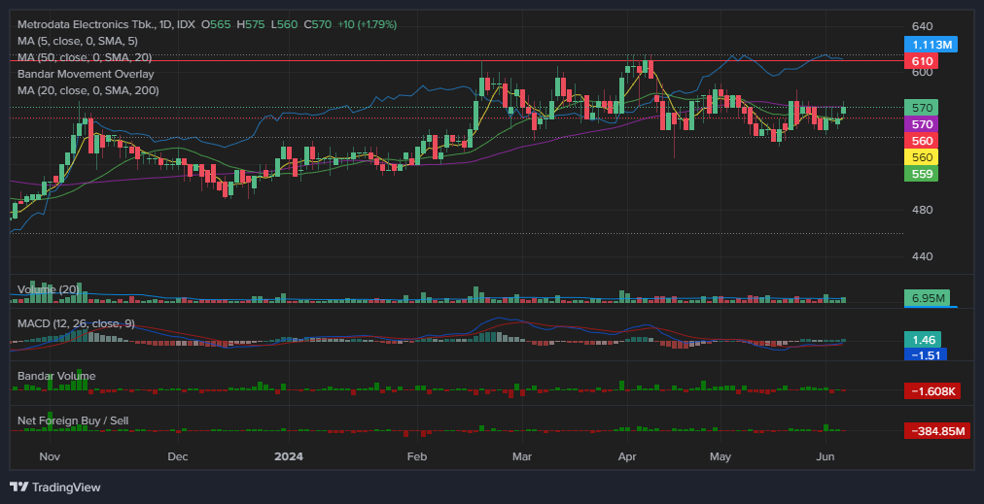
Task: Click the Apr label on the time axis
Action: point(627,455)
